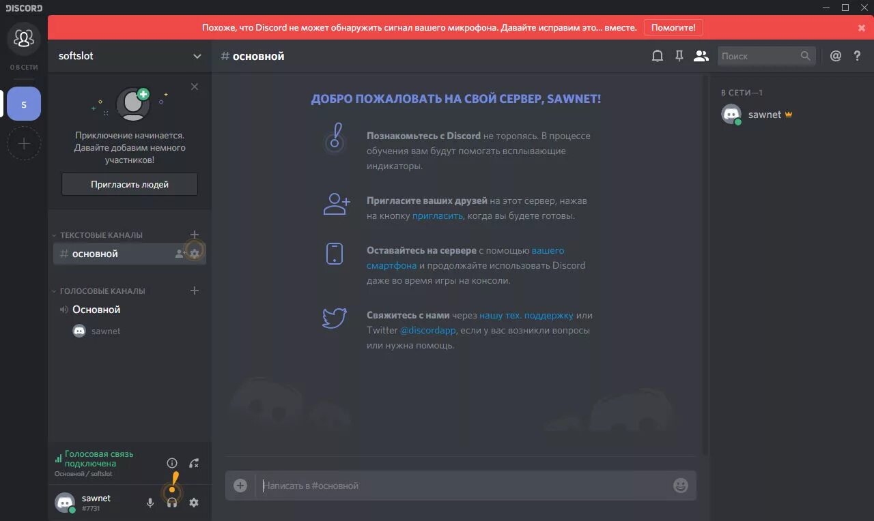This screenshot has height=521, width=874.
Task: Click the smartphone icon in welcome
Action: 335,254
